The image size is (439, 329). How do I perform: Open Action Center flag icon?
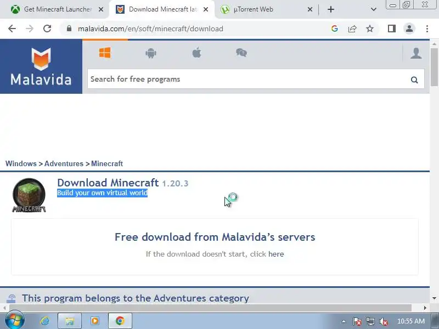357,321
